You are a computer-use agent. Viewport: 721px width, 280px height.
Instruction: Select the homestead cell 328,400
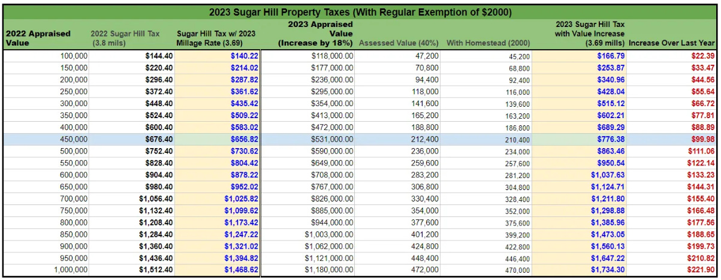tap(487, 198)
